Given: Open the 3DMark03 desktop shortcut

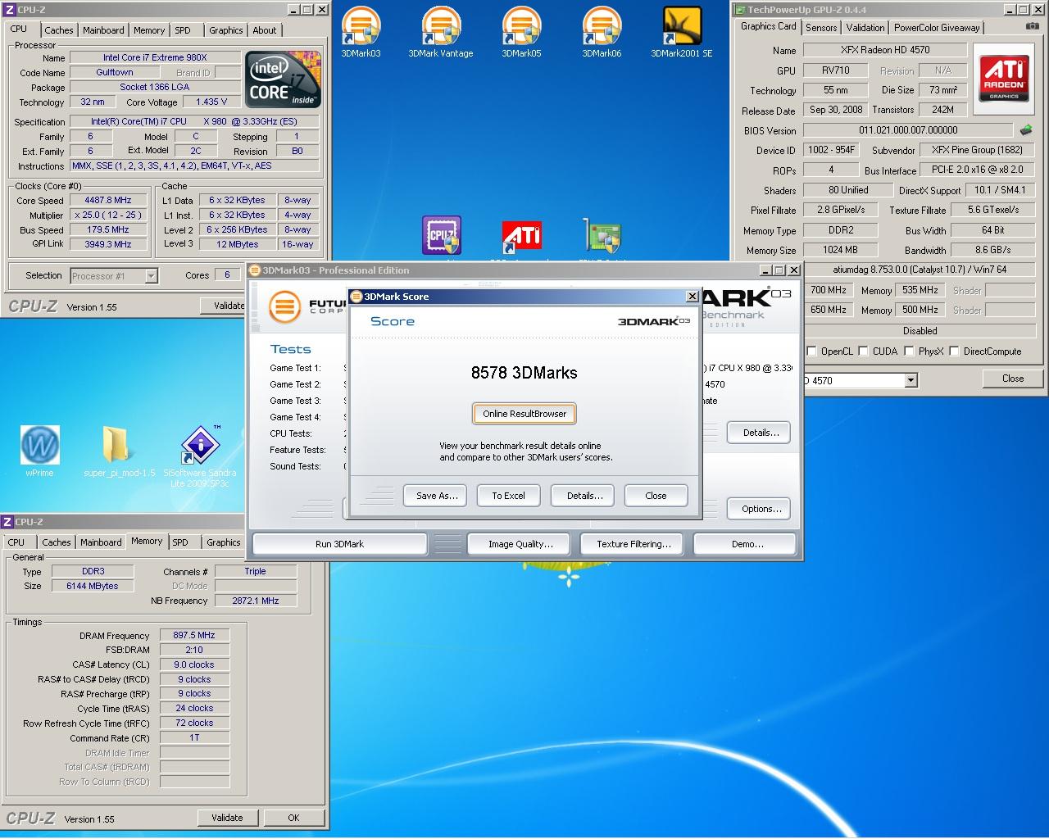Looking at the screenshot, I should tap(361, 33).
